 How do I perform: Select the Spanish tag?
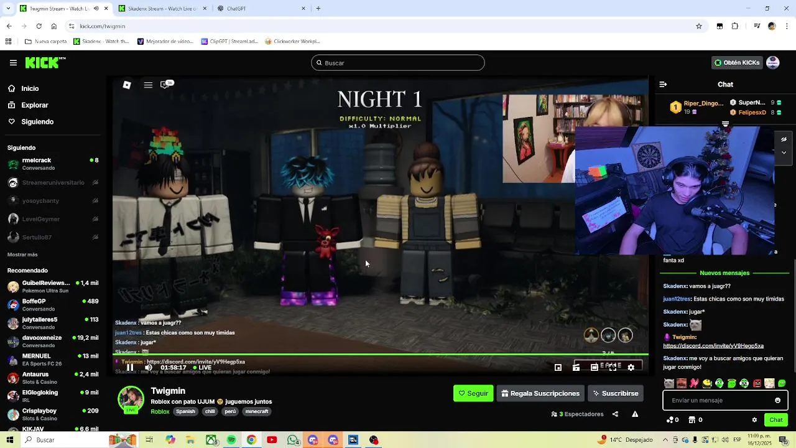pyautogui.click(x=185, y=412)
